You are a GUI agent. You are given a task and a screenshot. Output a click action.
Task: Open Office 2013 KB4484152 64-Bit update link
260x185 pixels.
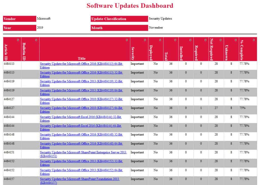[x=81, y=172]
